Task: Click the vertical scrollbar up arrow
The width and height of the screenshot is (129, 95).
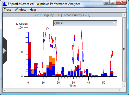Action: click(124, 15)
